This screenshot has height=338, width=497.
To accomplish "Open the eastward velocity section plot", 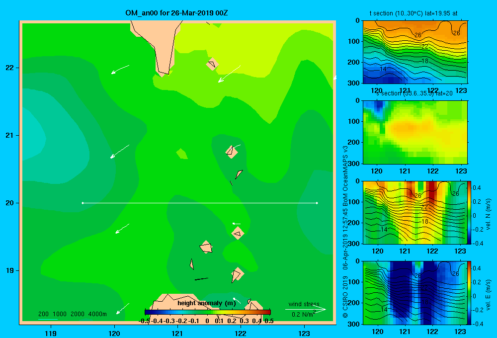I will (x=415, y=293).
